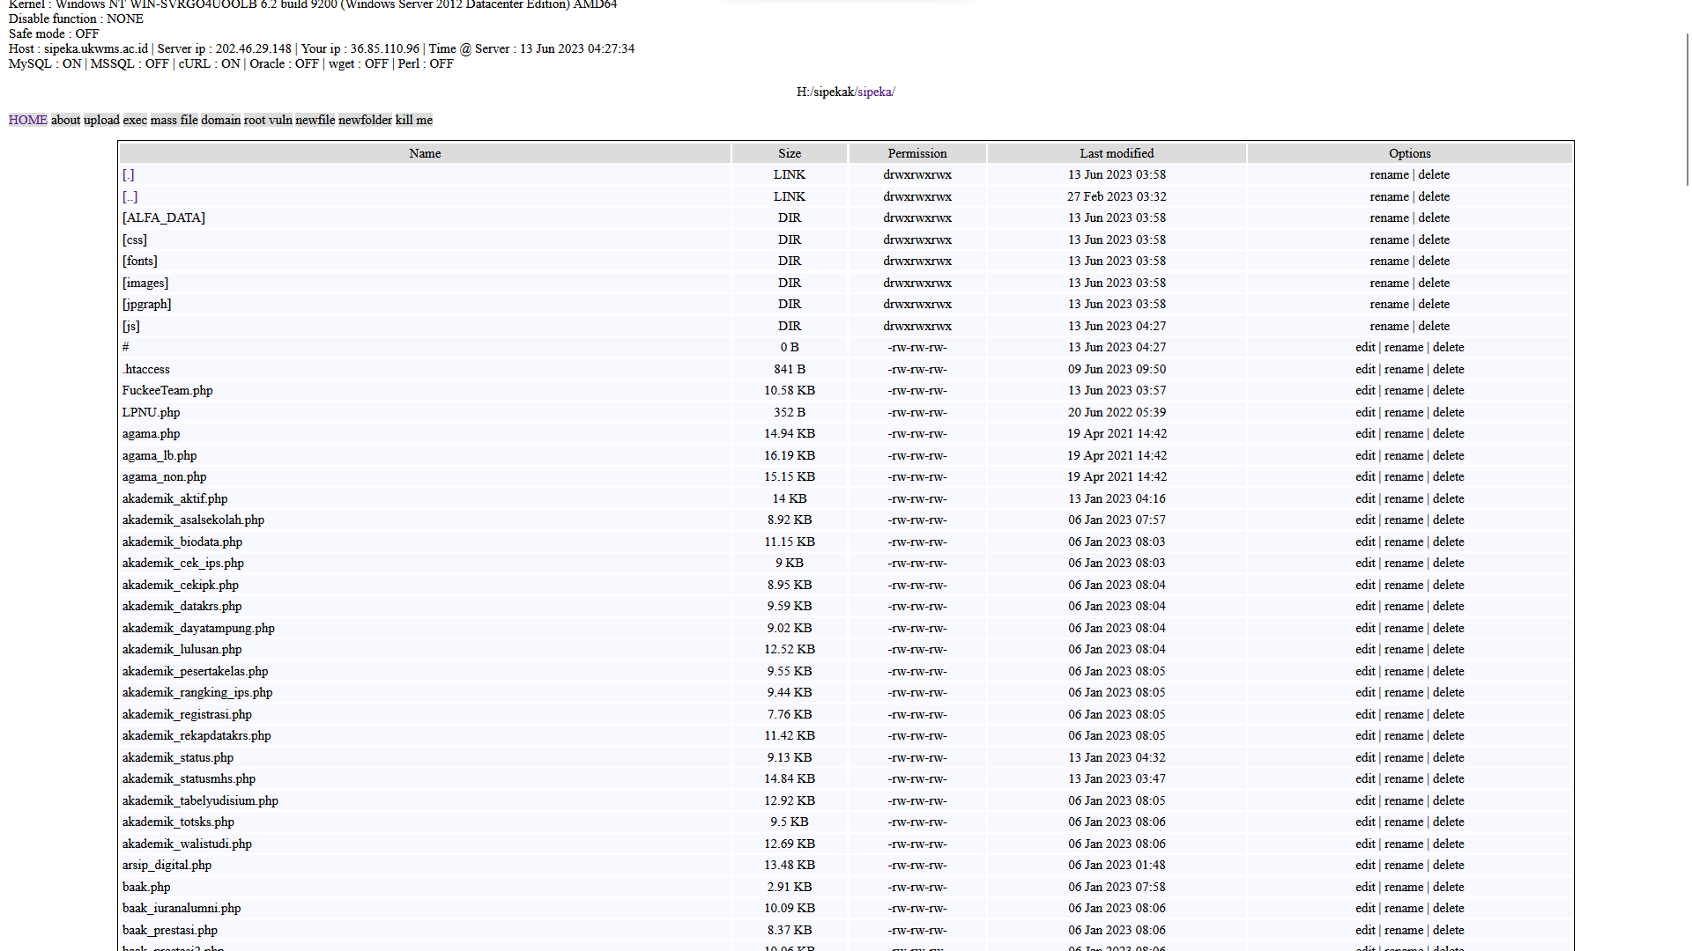Open agama.php file

click(152, 434)
